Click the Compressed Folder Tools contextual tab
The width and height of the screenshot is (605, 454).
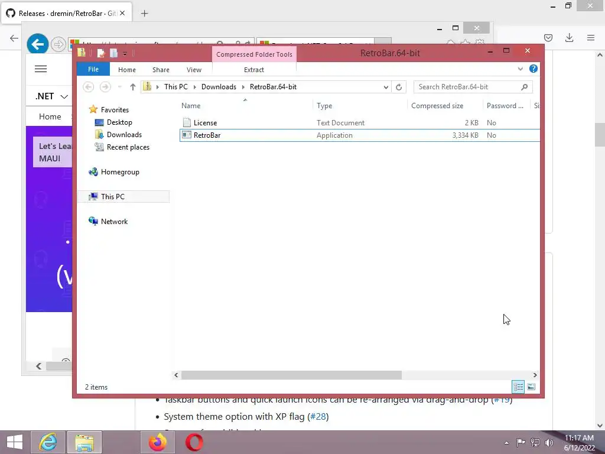point(254,54)
